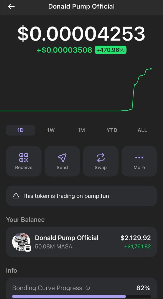Tap the warning triangle icon
Screen dimensions: 163x299
coord(16,196)
